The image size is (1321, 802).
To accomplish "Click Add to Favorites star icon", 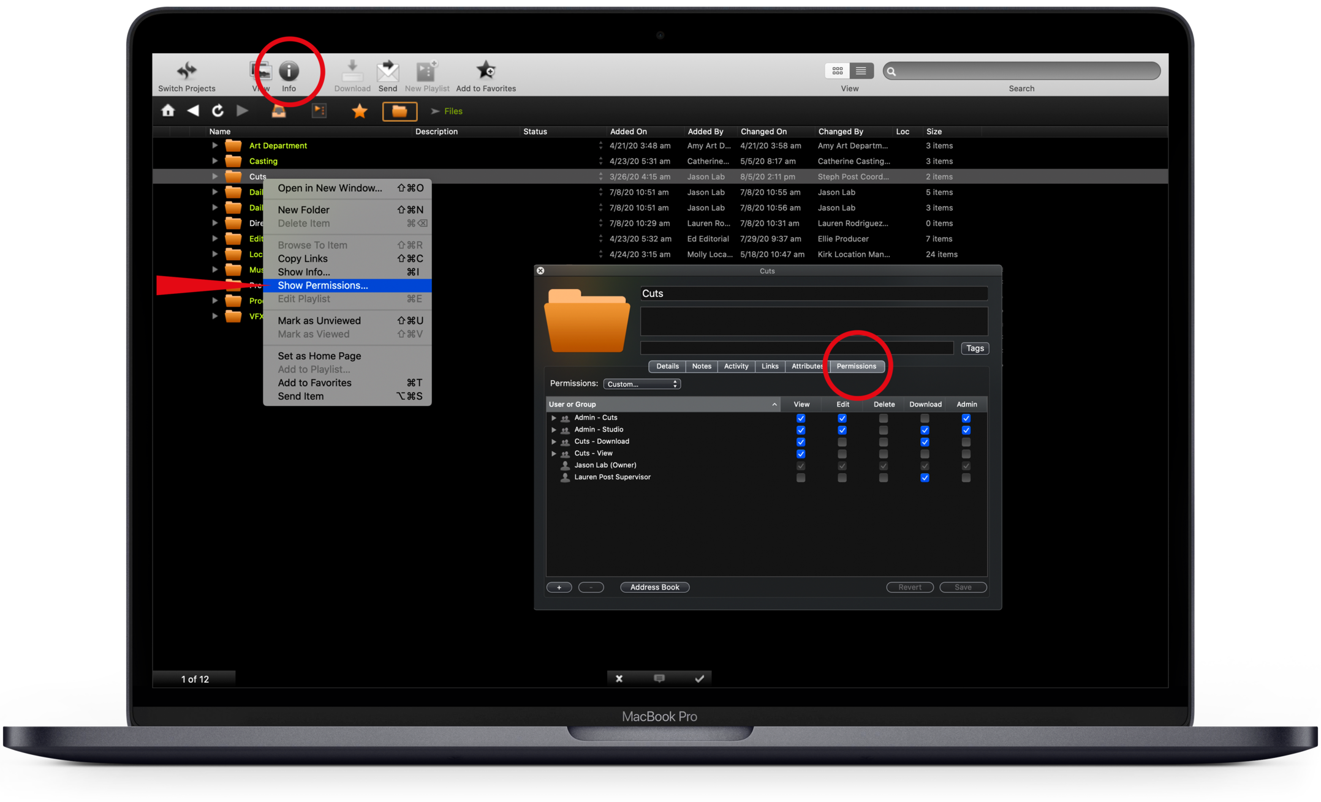I will point(486,70).
